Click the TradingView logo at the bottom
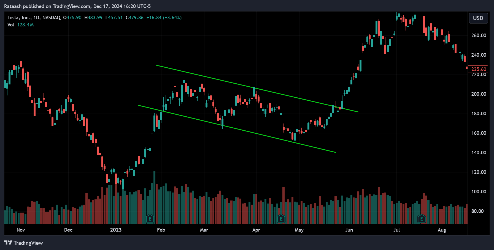494x250 pixels. (24, 243)
